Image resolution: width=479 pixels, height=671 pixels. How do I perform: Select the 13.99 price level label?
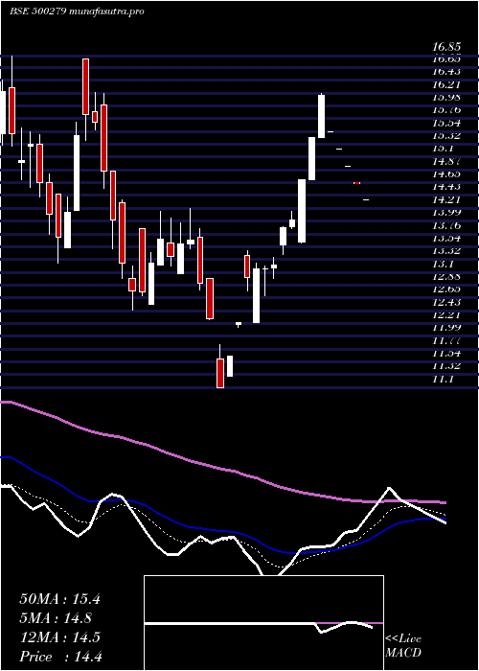446,212
